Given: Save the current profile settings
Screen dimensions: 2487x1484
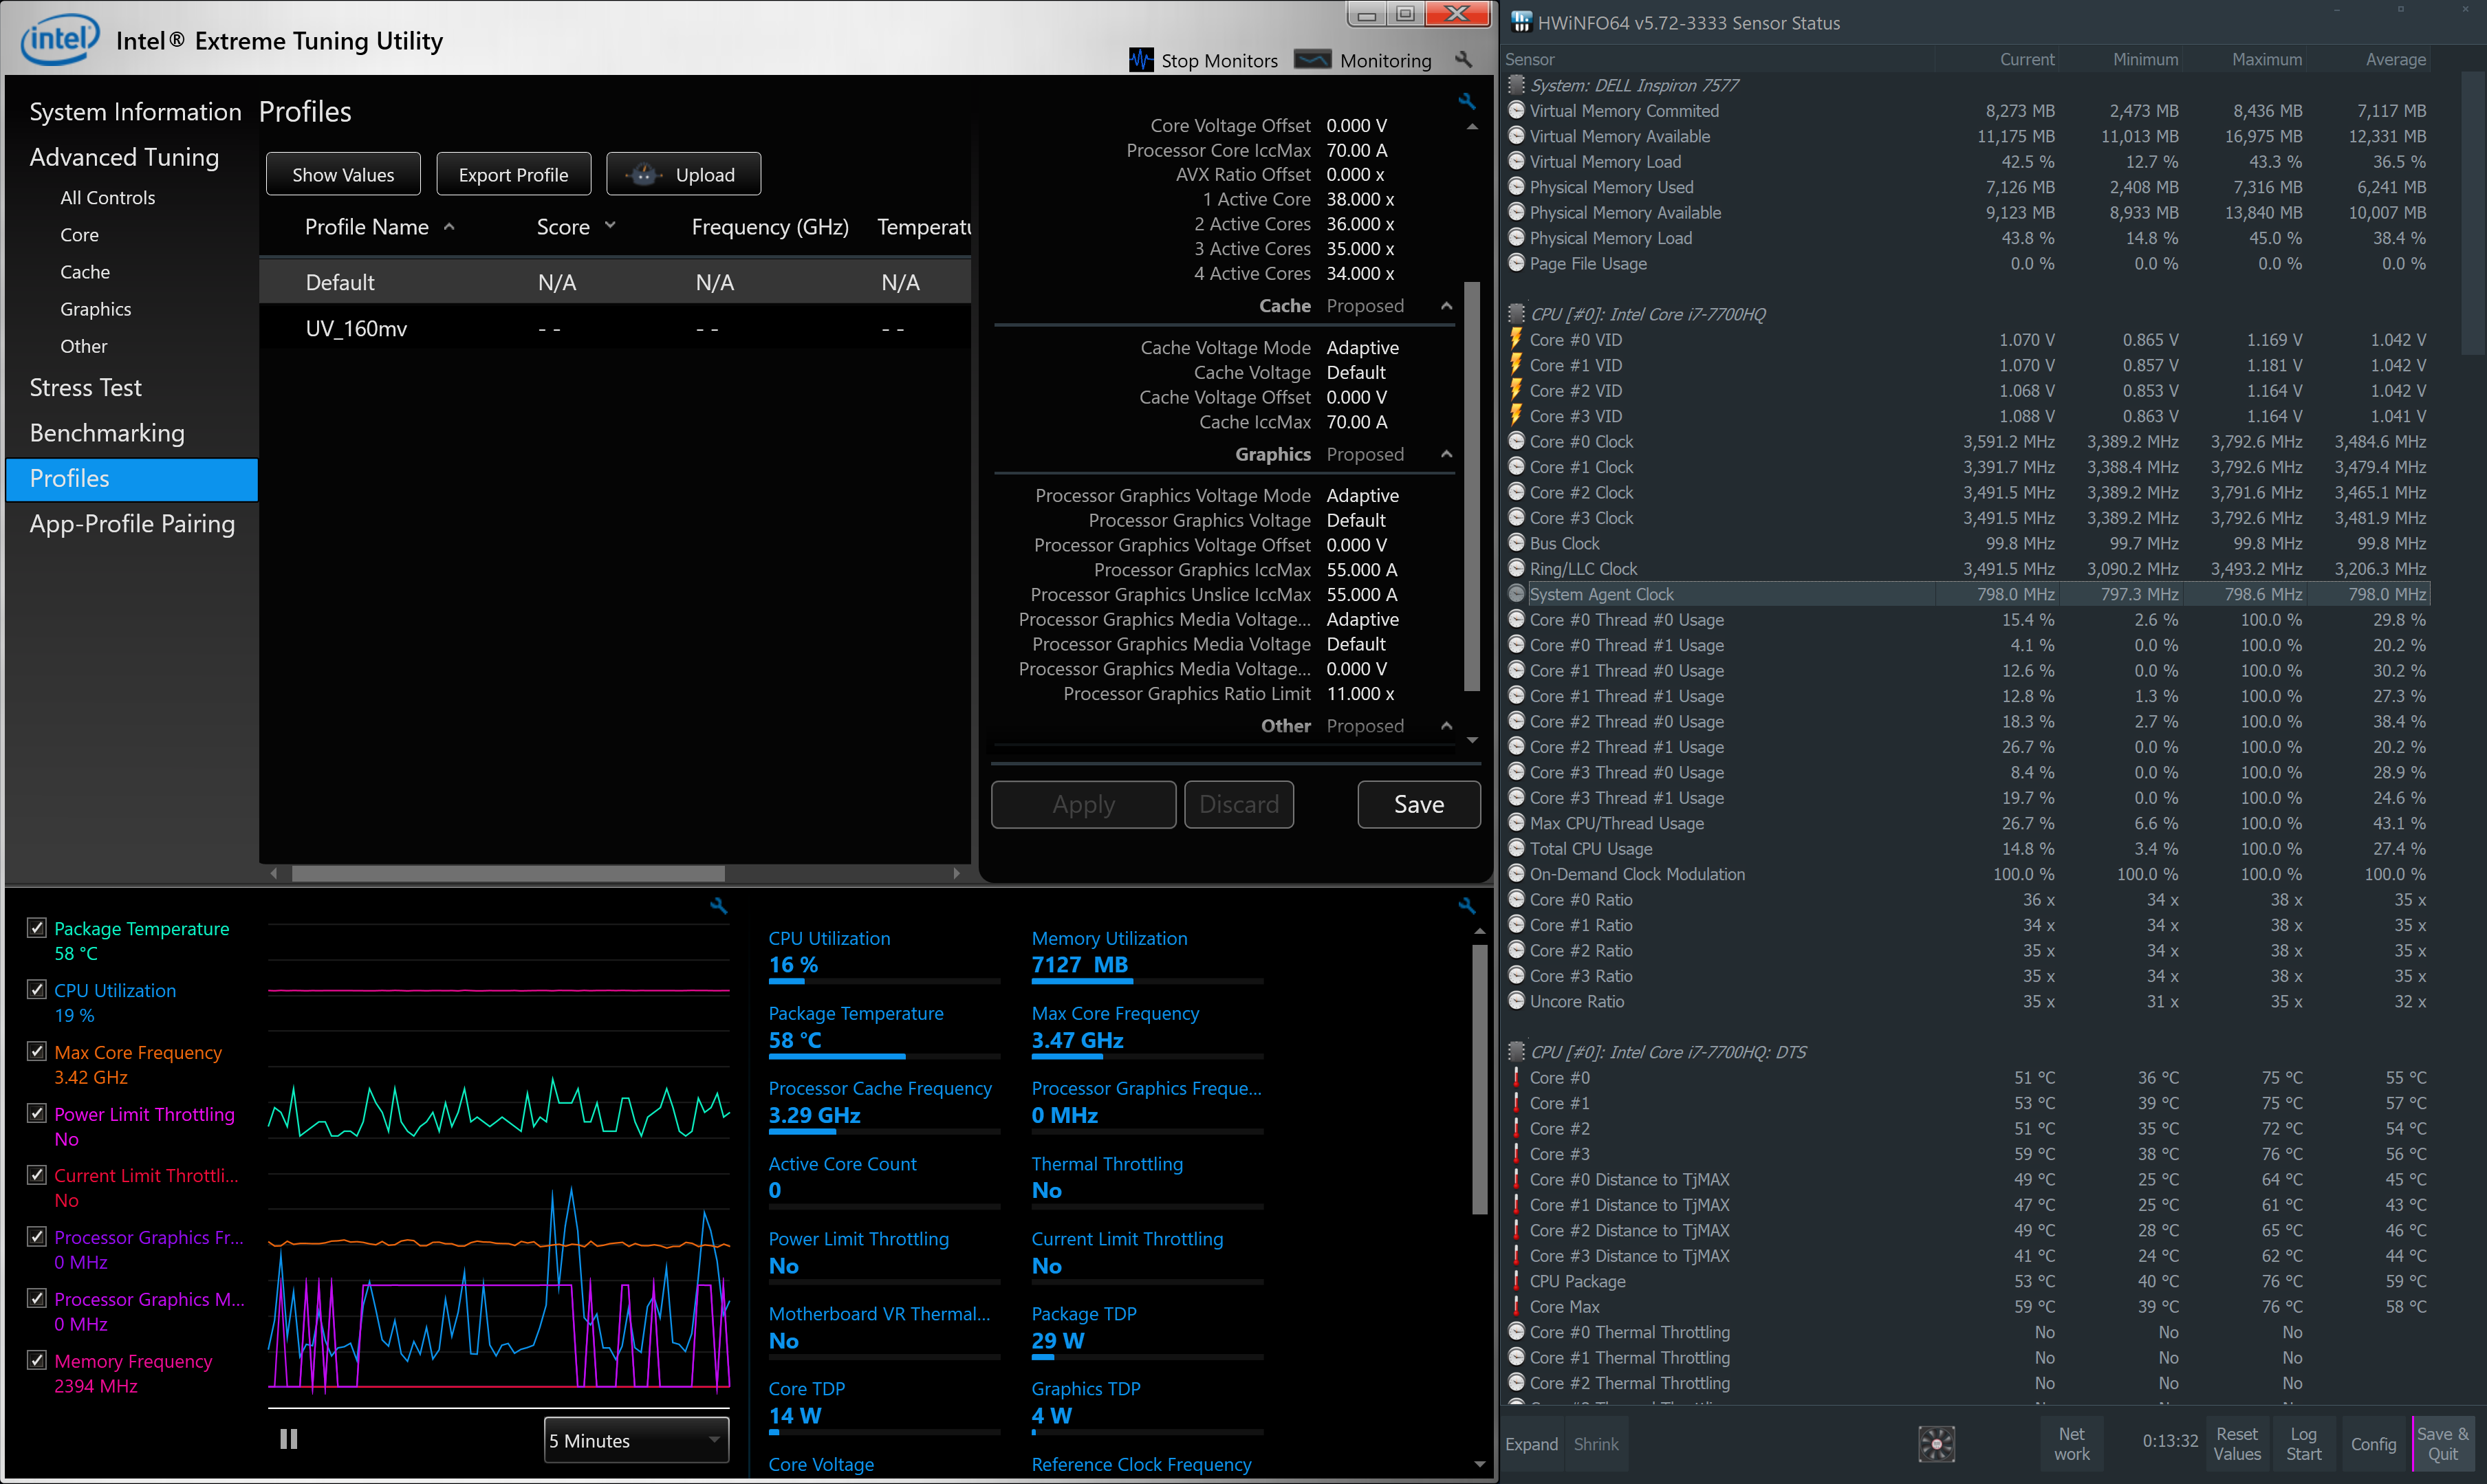Looking at the screenshot, I should (1418, 804).
